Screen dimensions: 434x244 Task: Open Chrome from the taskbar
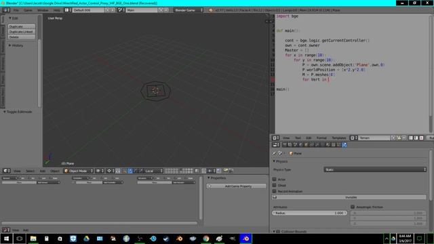pos(206,239)
